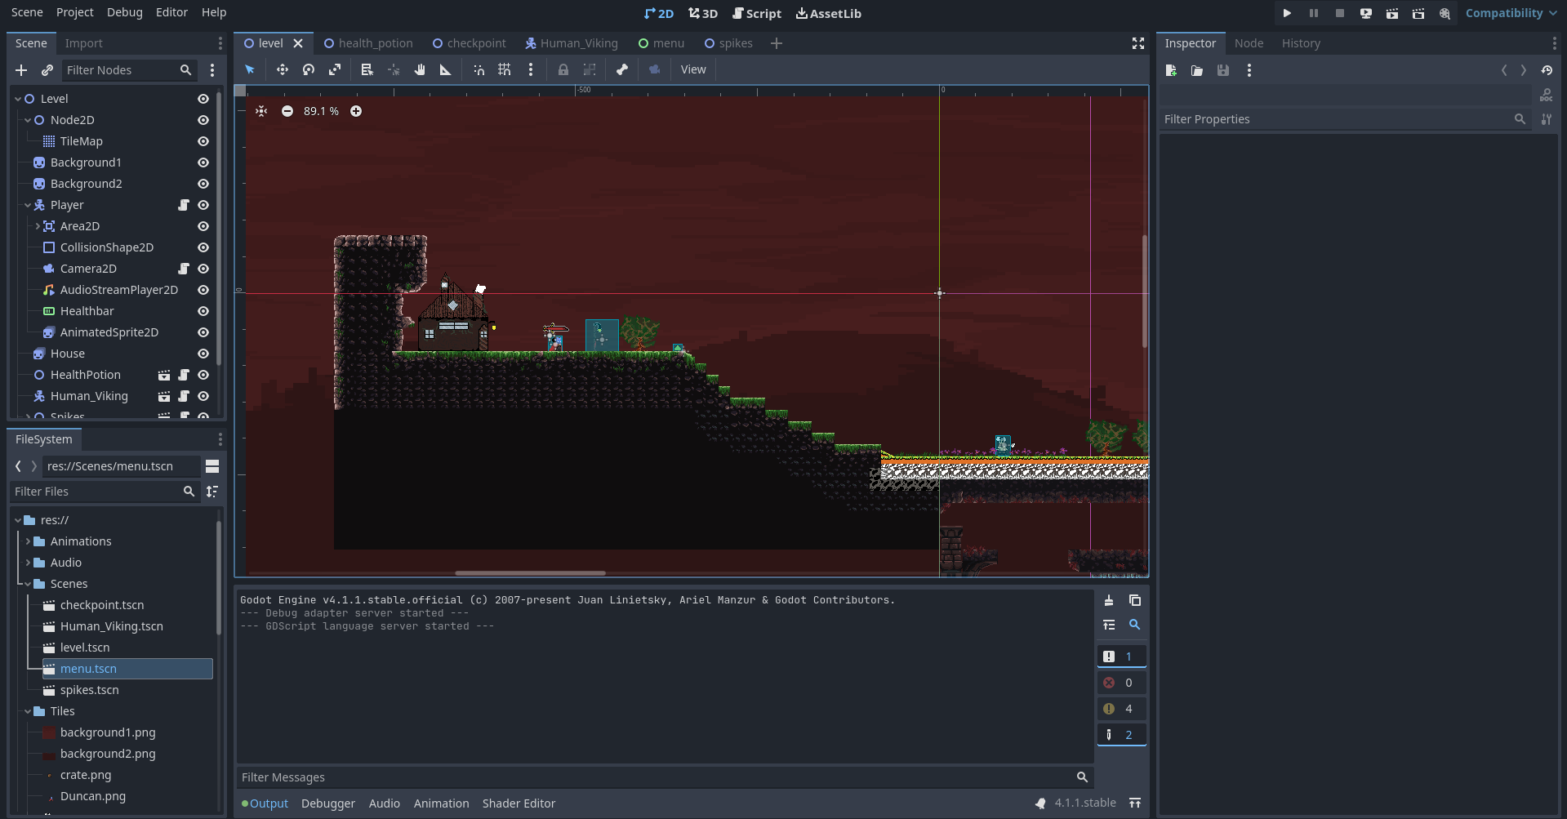Toggle grid snapping icon in toolbar

(x=505, y=70)
